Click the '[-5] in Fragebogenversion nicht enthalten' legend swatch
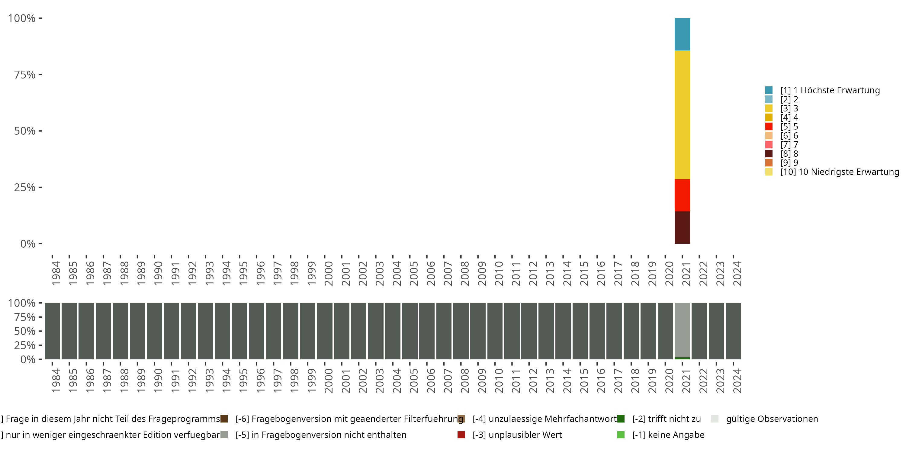The image size is (906, 453). (x=224, y=435)
